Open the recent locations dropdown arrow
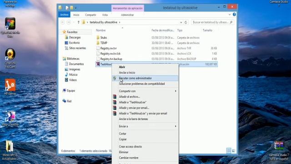This screenshot has height=164, width=291. [x=74, y=22]
